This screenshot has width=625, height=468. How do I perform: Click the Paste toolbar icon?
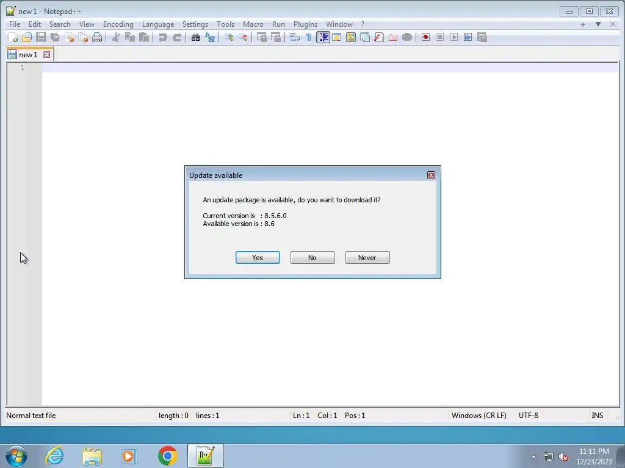(144, 37)
